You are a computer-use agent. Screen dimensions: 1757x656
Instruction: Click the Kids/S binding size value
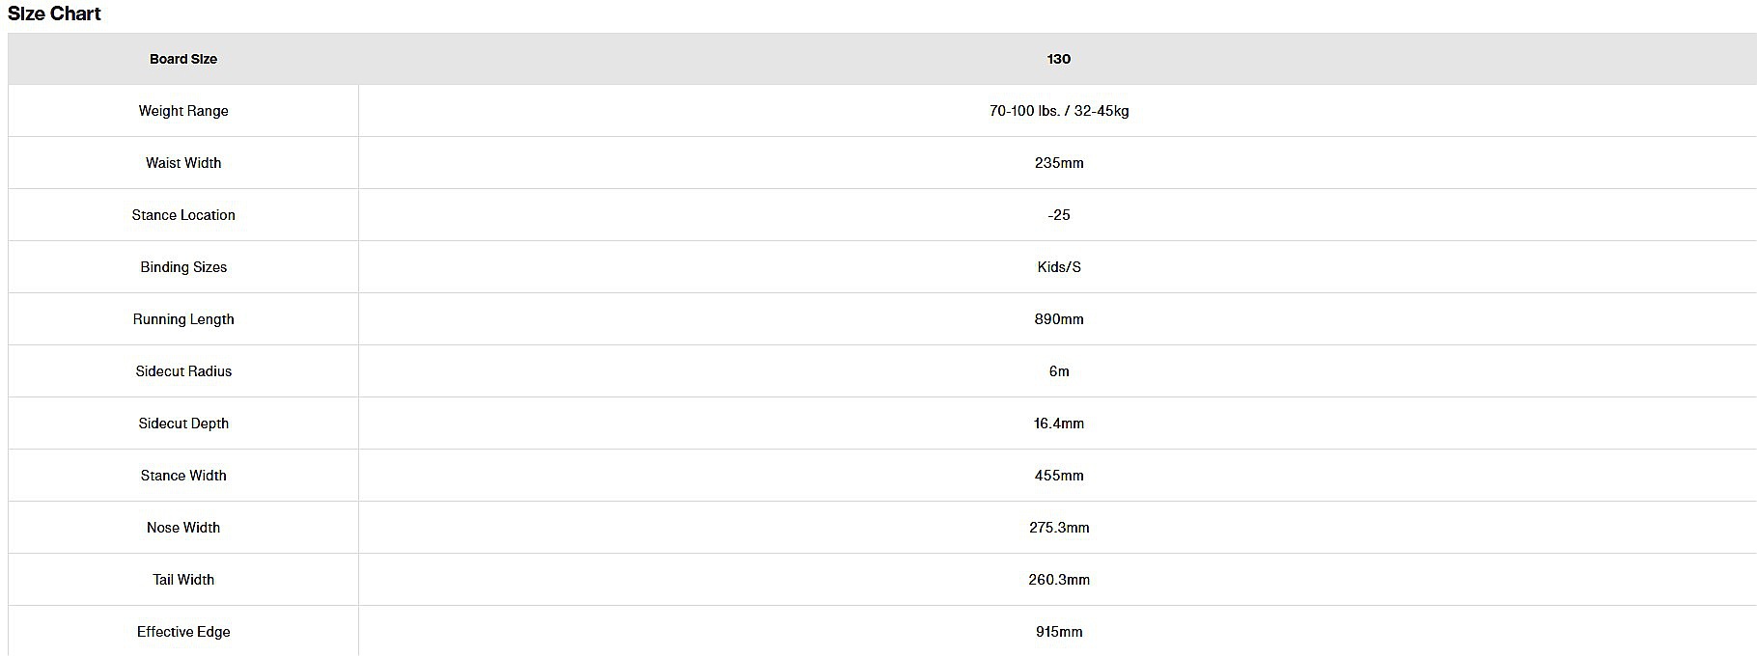pyautogui.click(x=1059, y=267)
